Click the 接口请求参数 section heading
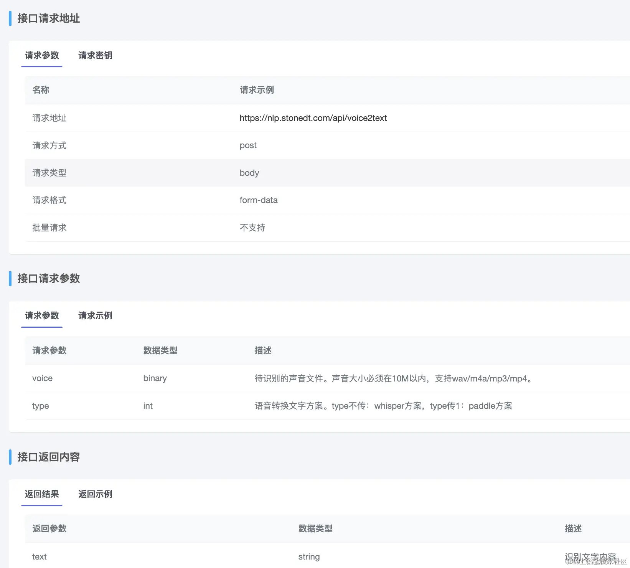The image size is (630, 568). coord(49,278)
